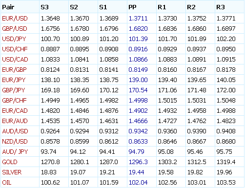The width and height of the screenshot is (245, 189).
Task: Click the AUD/ JPY pair name
Action: click(15, 152)
